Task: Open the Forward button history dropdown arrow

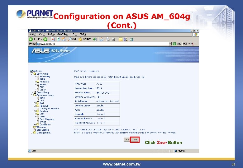Action: pos(49,40)
